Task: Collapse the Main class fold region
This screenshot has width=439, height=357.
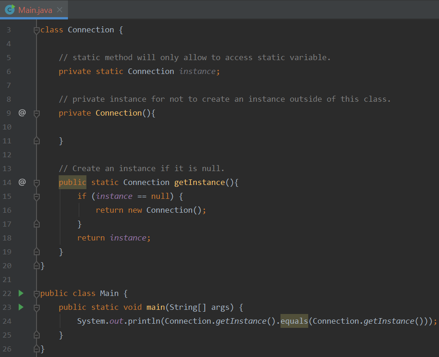Action: coord(37,293)
